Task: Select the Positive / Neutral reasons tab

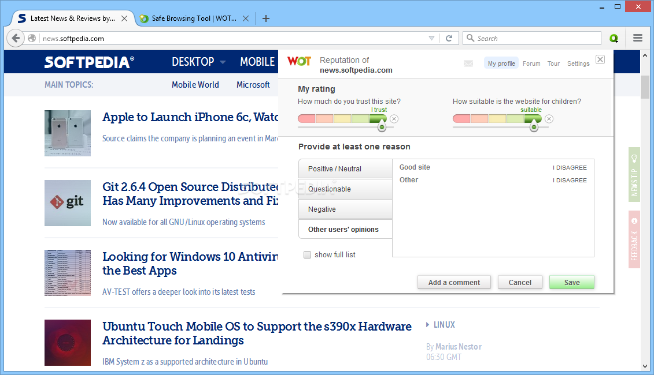Action: tap(345, 168)
